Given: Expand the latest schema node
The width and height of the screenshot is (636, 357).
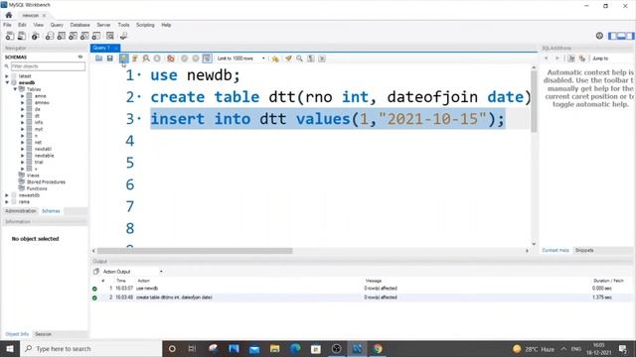Looking at the screenshot, I should (7, 76).
